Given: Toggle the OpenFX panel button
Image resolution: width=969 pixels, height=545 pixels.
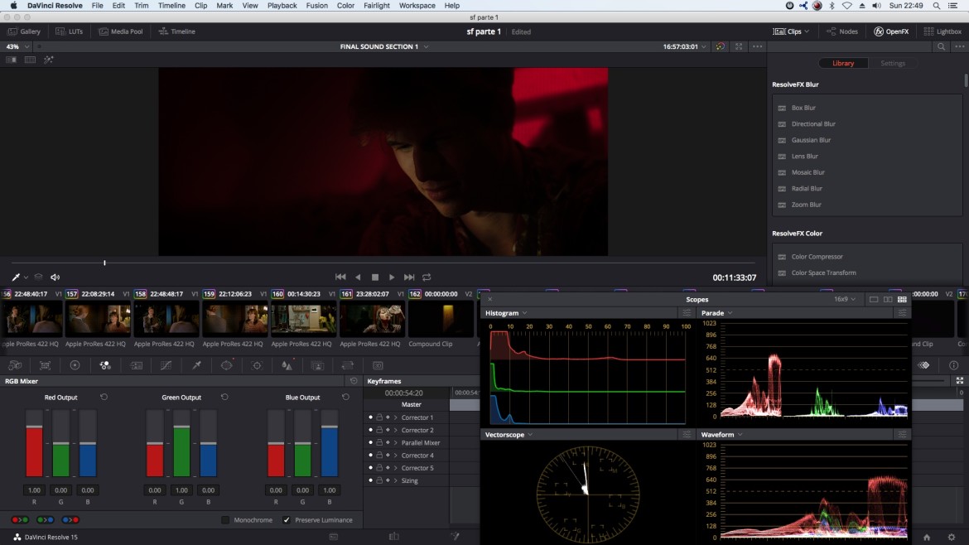Looking at the screenshot, I should coord(891,31).
